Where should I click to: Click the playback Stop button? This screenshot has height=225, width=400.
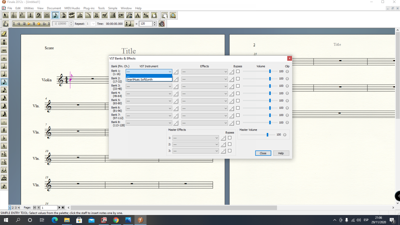pyautogui.click(x=24, y=24)
